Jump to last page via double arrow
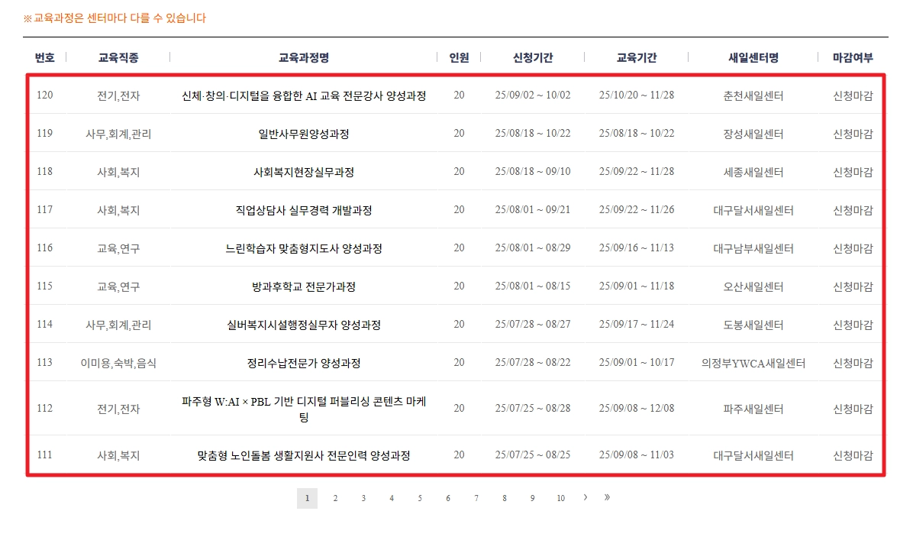913x537 pixels. 608,498
